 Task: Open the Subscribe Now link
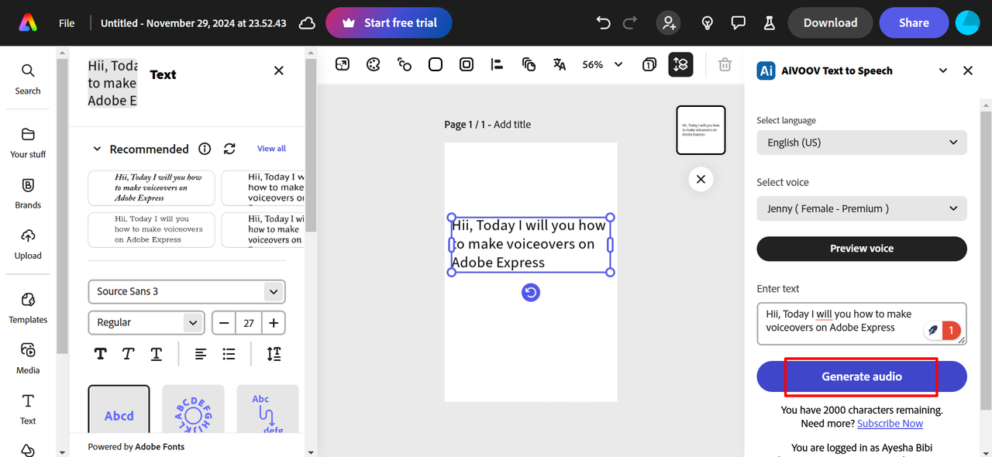click(x=890, y=423)
